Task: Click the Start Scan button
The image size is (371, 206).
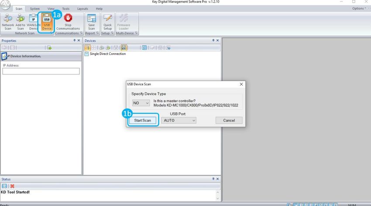Action: [x=142, y=120]
